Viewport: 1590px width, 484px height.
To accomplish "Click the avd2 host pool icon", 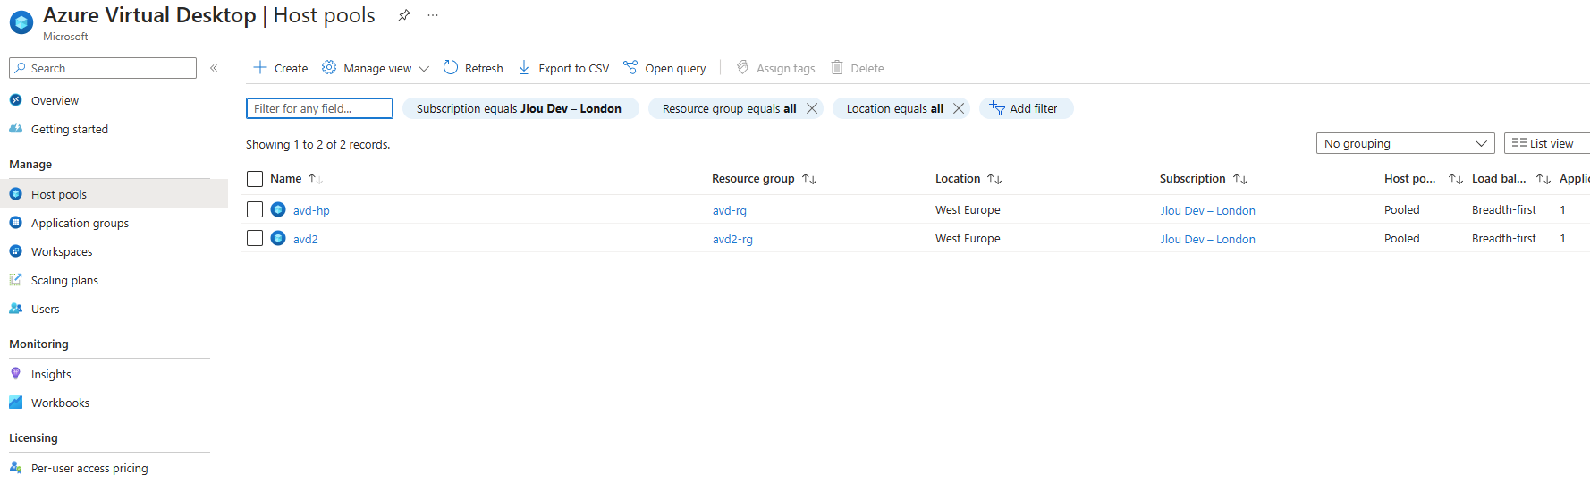I will click(x=278, y=238).
